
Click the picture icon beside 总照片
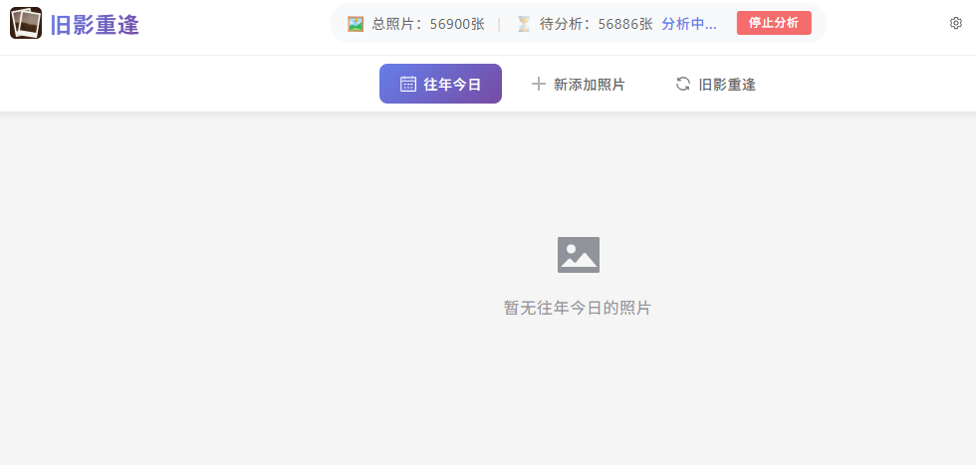coord(356,24)
